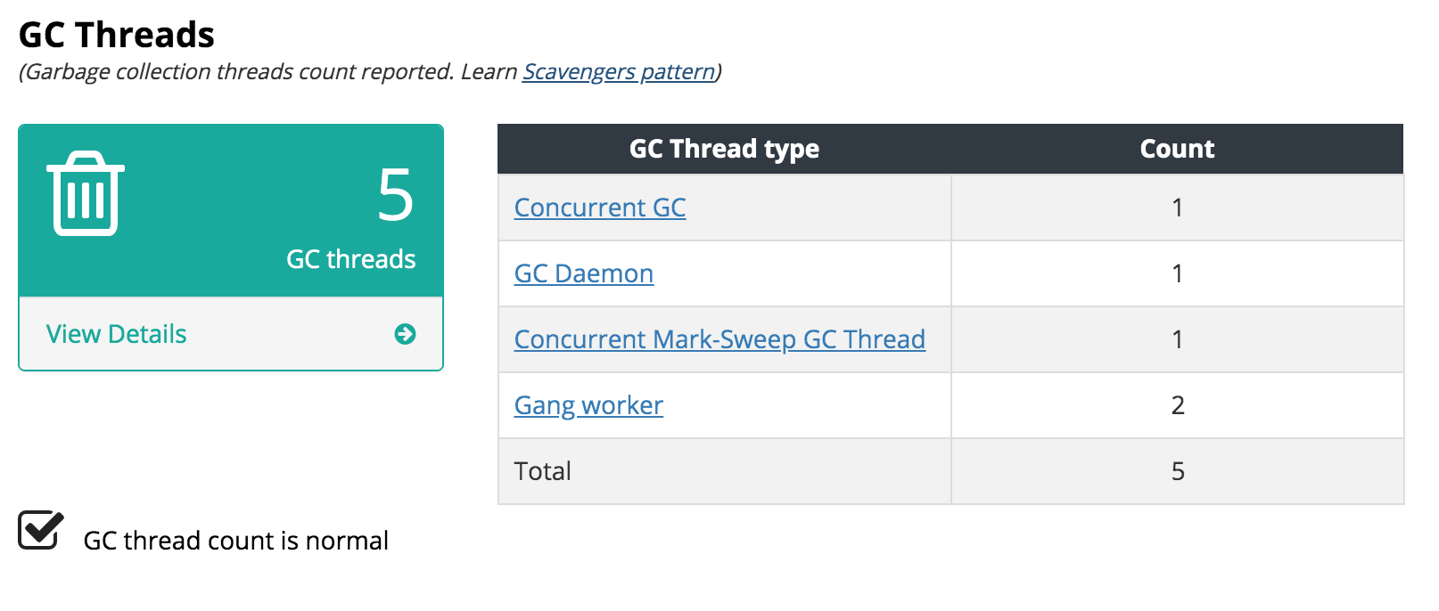
Task: Click the Concurrent GC count cell
Action: [1178, 208]
